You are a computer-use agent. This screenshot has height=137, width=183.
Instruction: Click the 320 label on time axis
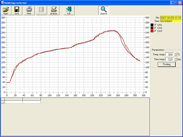click(x=143, y=95)
